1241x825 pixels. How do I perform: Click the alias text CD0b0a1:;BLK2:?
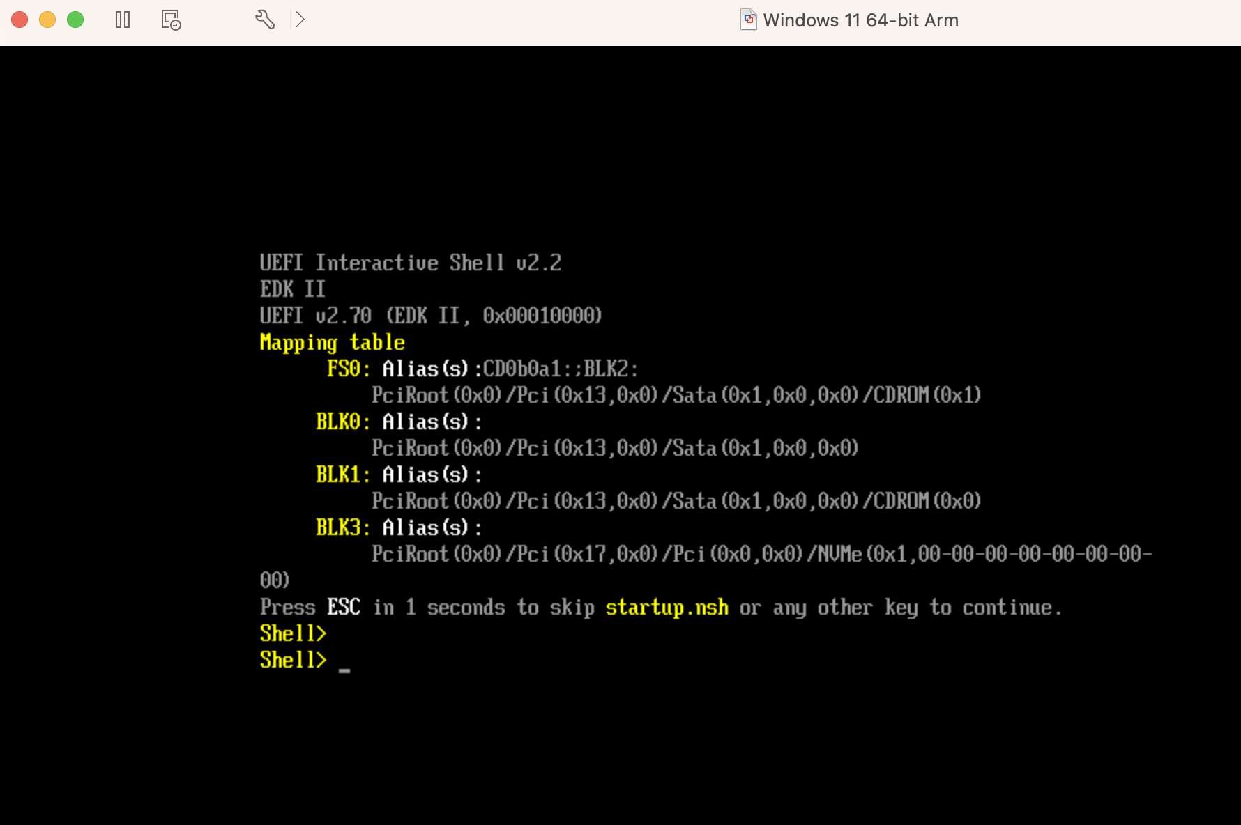[561, 369]
